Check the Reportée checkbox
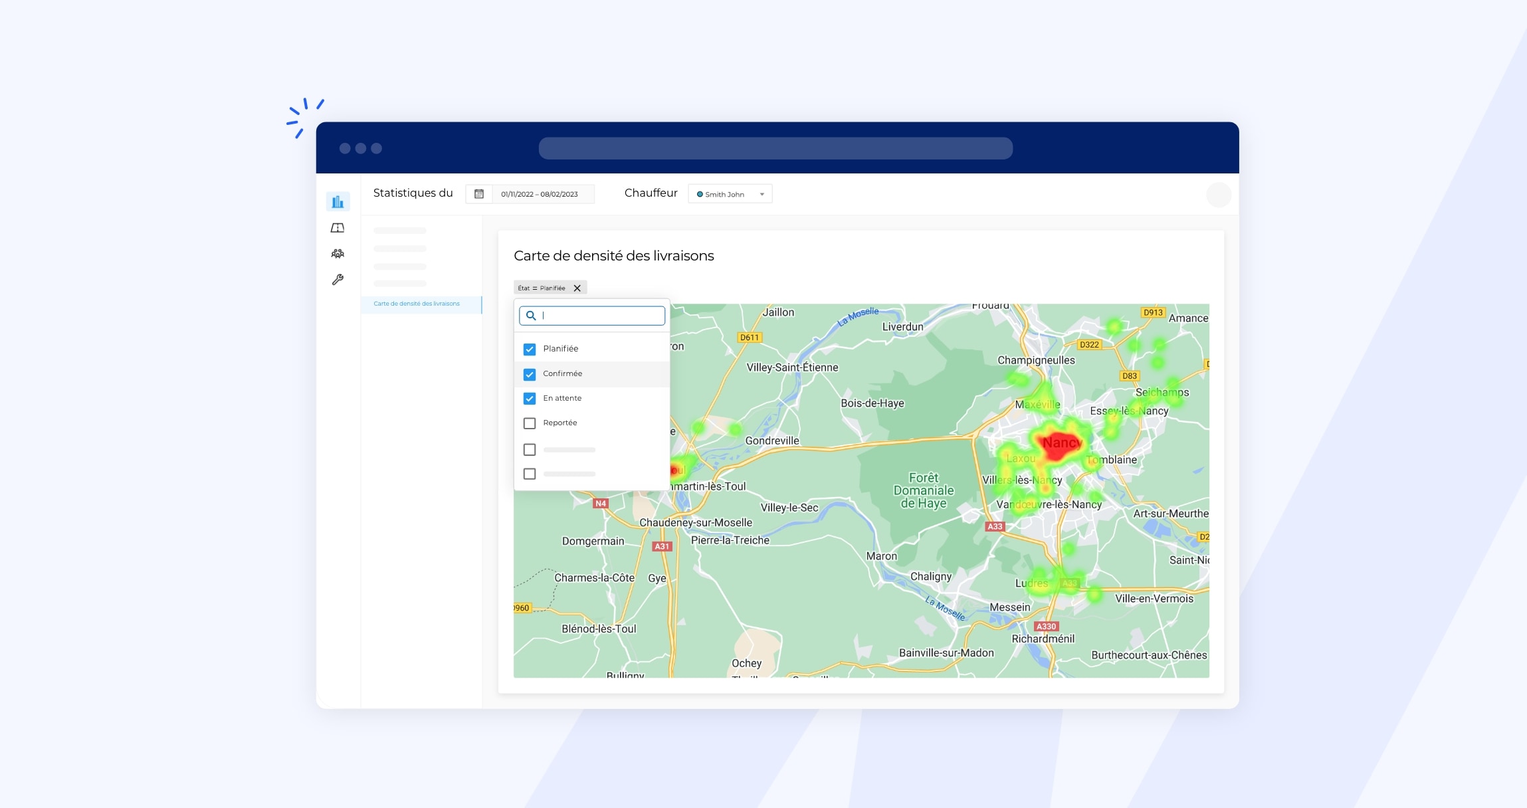This screenshot has width=1527, height=808. pyautogui.click(x=530, y=423)
